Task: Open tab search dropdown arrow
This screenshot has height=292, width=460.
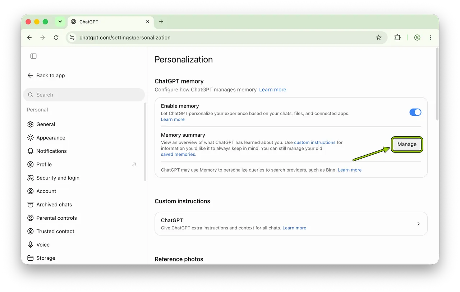Action: [60, 22]
